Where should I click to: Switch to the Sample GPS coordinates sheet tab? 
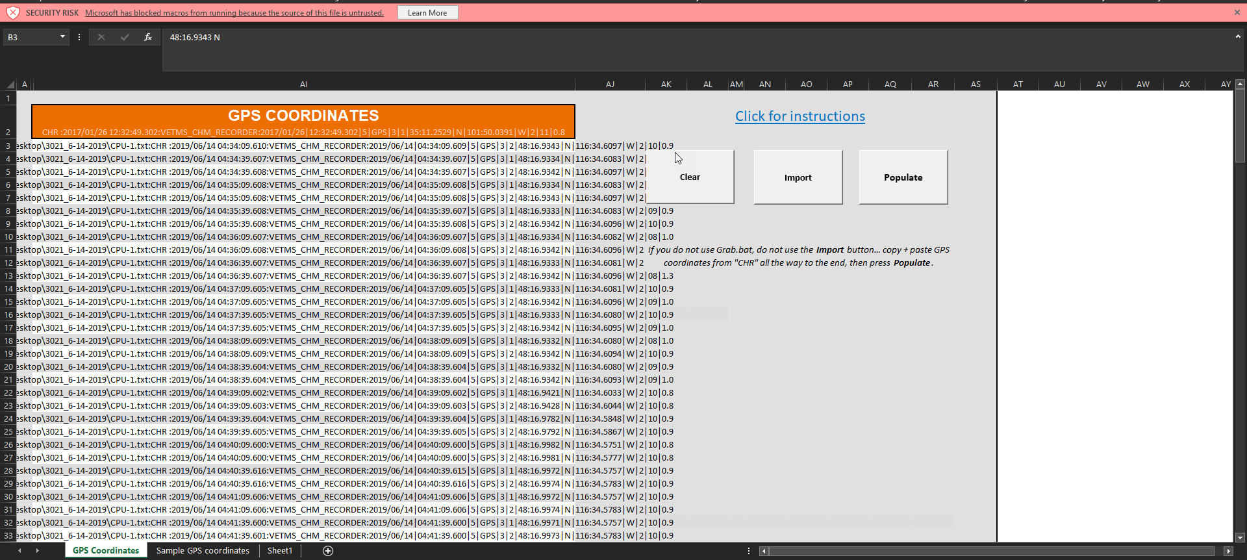point(203,550)
